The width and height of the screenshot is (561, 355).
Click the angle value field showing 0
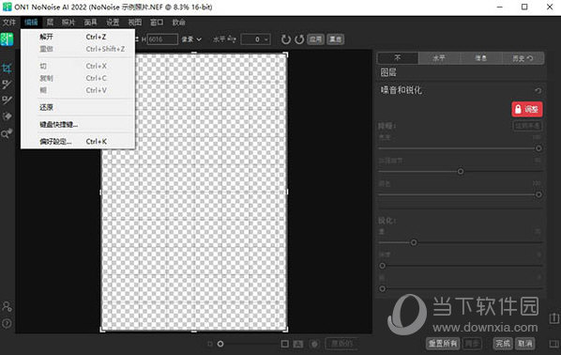[255, 39]
